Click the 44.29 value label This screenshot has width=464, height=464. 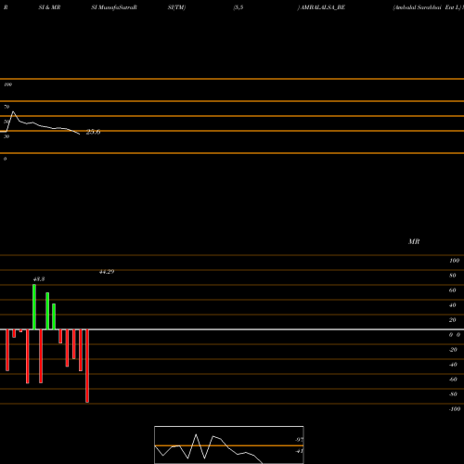tap(107, 272)
